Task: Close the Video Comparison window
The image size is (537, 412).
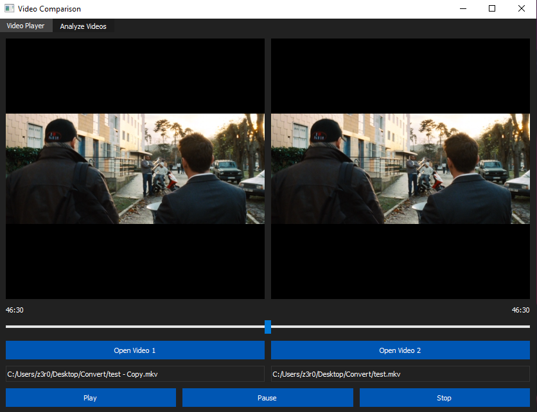Action: click(522, 9)
